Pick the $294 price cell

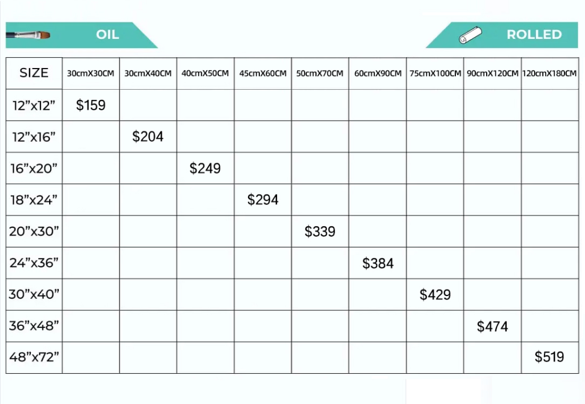263,200
